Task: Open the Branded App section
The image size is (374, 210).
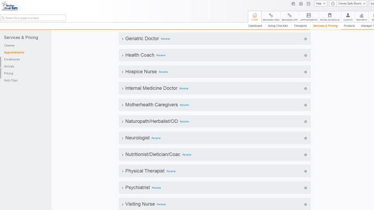Action: (290, 17)
